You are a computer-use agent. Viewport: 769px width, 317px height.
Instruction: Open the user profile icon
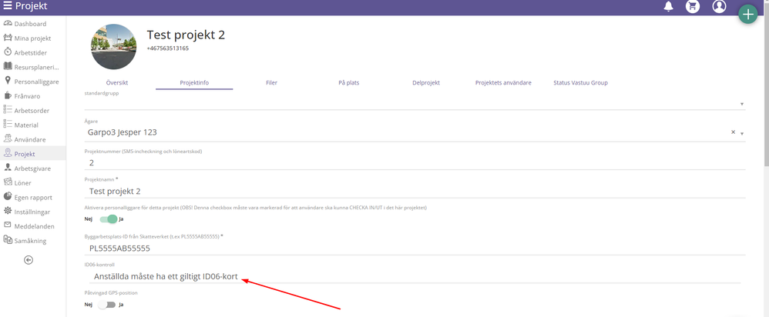pos(719,6)
